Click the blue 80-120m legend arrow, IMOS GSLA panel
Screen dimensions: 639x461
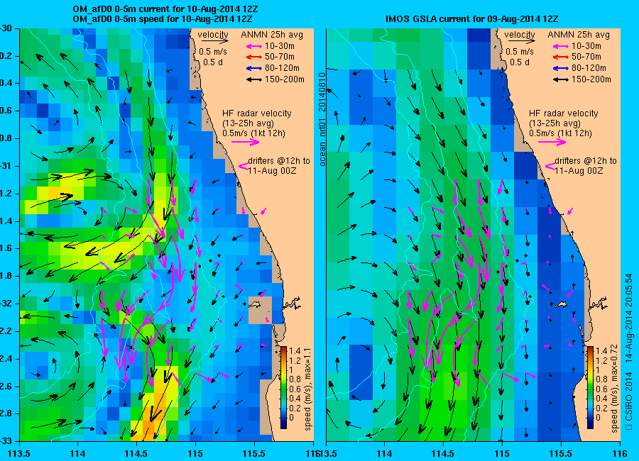click(560, 68)
